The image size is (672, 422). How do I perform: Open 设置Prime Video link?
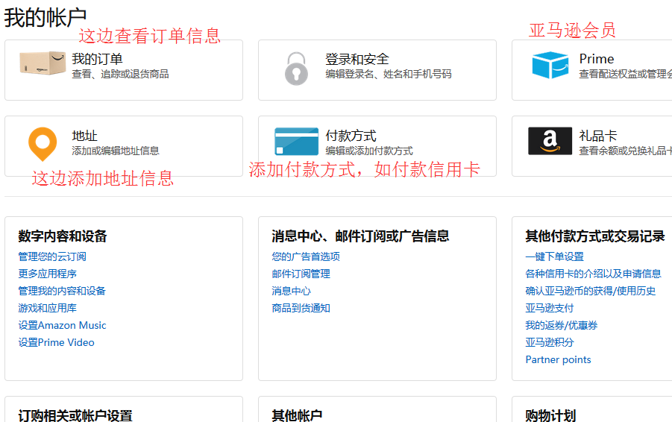click(56, 342)
